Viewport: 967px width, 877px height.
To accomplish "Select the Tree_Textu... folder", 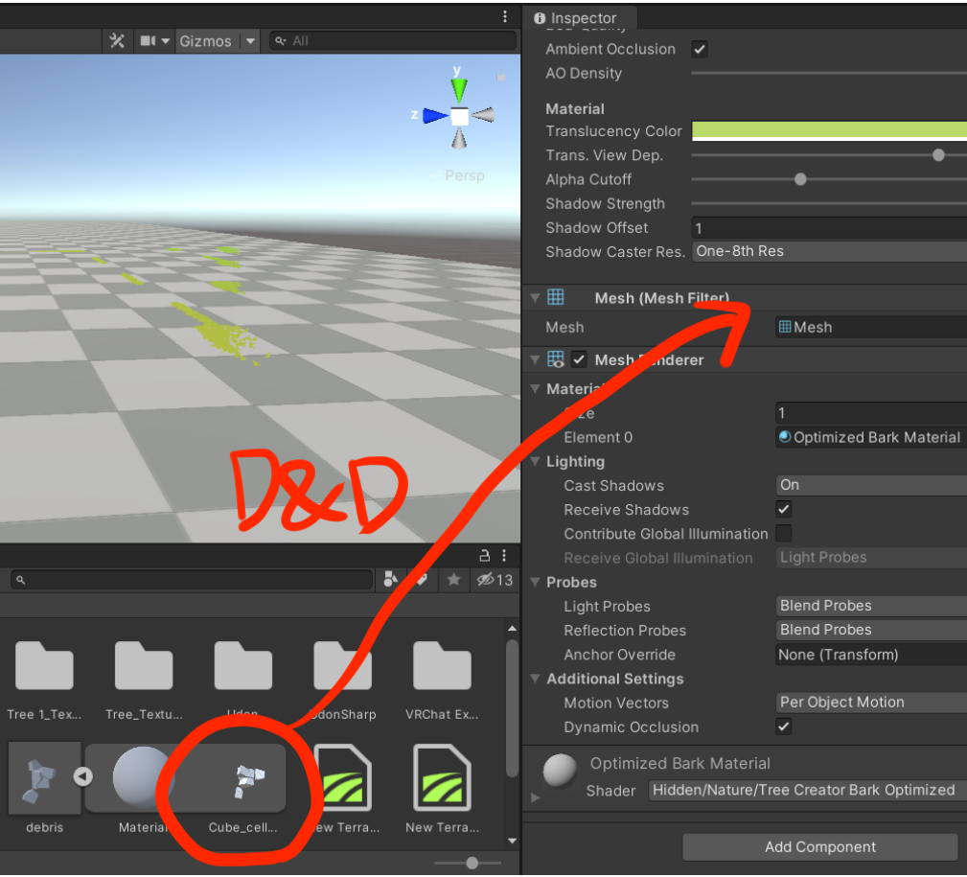I will [144, 681].
